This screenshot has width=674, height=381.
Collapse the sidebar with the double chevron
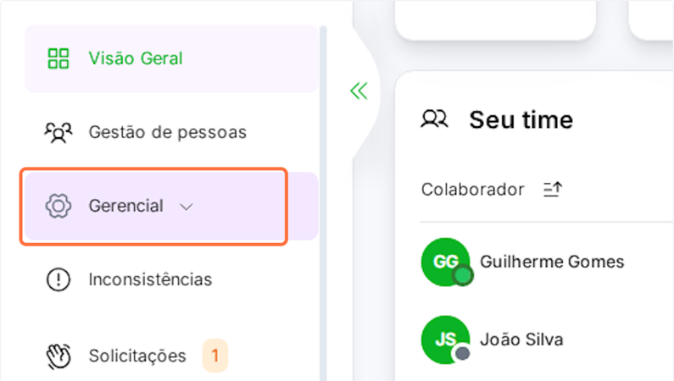[x=359, y=91]
